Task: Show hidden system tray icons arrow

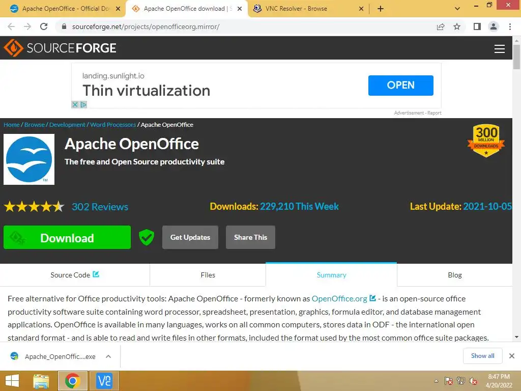Action: 436,381
